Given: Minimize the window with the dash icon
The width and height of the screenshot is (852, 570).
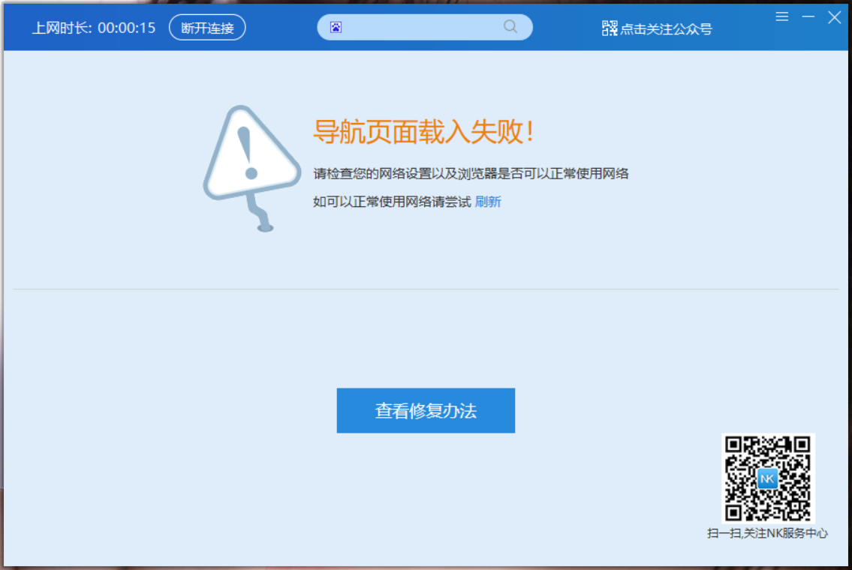Looking at the screenshot, I should (x=808, y=16).
